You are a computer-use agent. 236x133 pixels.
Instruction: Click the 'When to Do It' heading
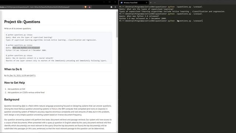click(x=13, y=69)
